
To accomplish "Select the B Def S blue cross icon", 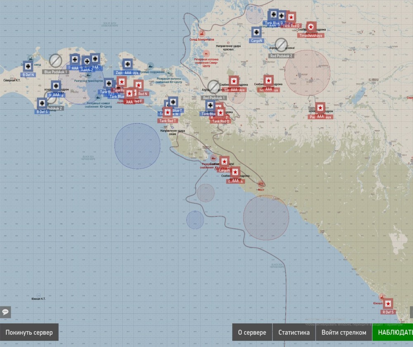I will pos(42,103).
